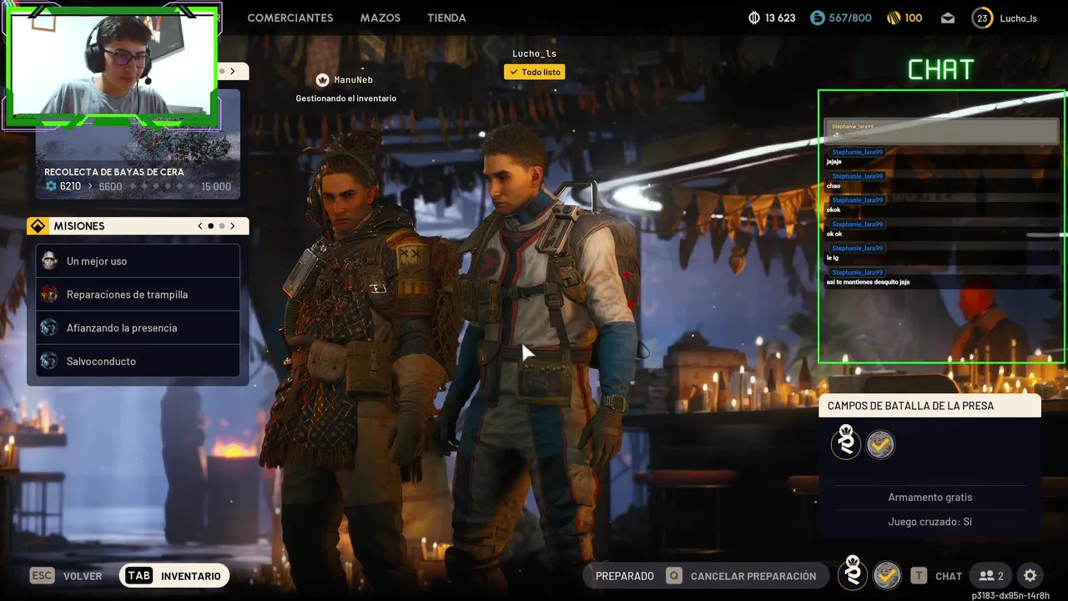Click the gear points icon beside 6210
This screenshot has height=601, width=1068.
[51, 186]
